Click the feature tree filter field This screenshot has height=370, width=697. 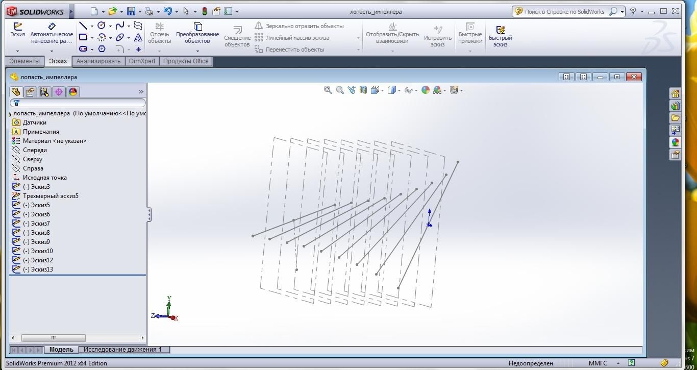pos(78,103)
